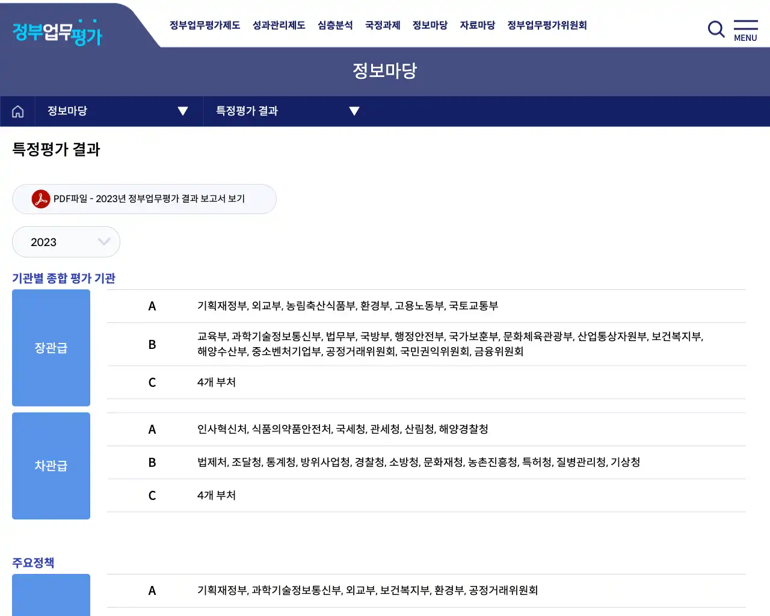Screen dimensions: 770x616
Task: Open 정부업무평가위원회 menu
Action: click(x=547, y=25)
